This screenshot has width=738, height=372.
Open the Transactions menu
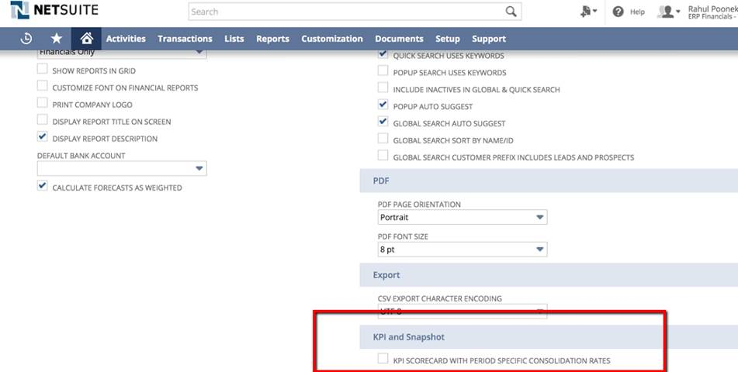[x=185, y=39]
